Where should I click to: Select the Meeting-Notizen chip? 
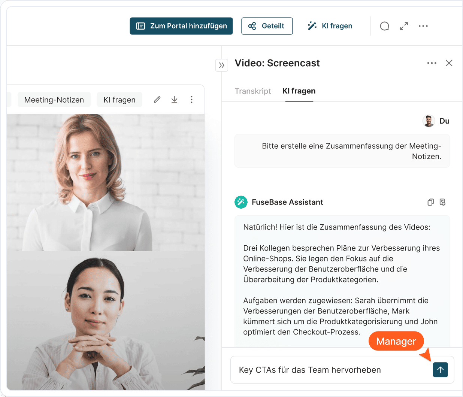pos(54,100)
